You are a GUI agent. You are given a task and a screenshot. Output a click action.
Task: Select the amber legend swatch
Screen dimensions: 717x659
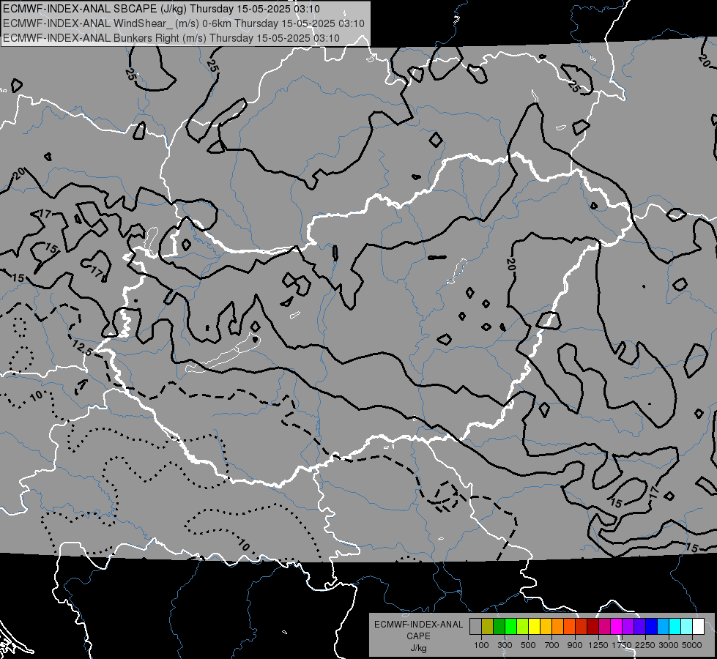(546, 627)
